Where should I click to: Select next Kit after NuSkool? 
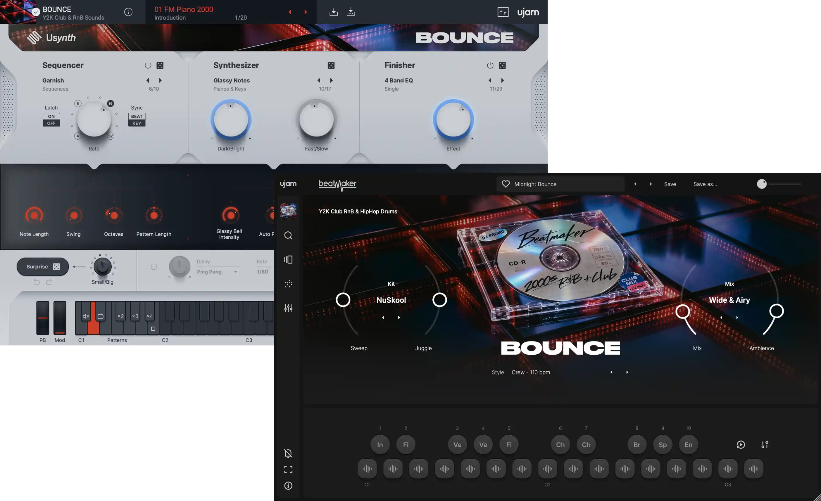399,318
